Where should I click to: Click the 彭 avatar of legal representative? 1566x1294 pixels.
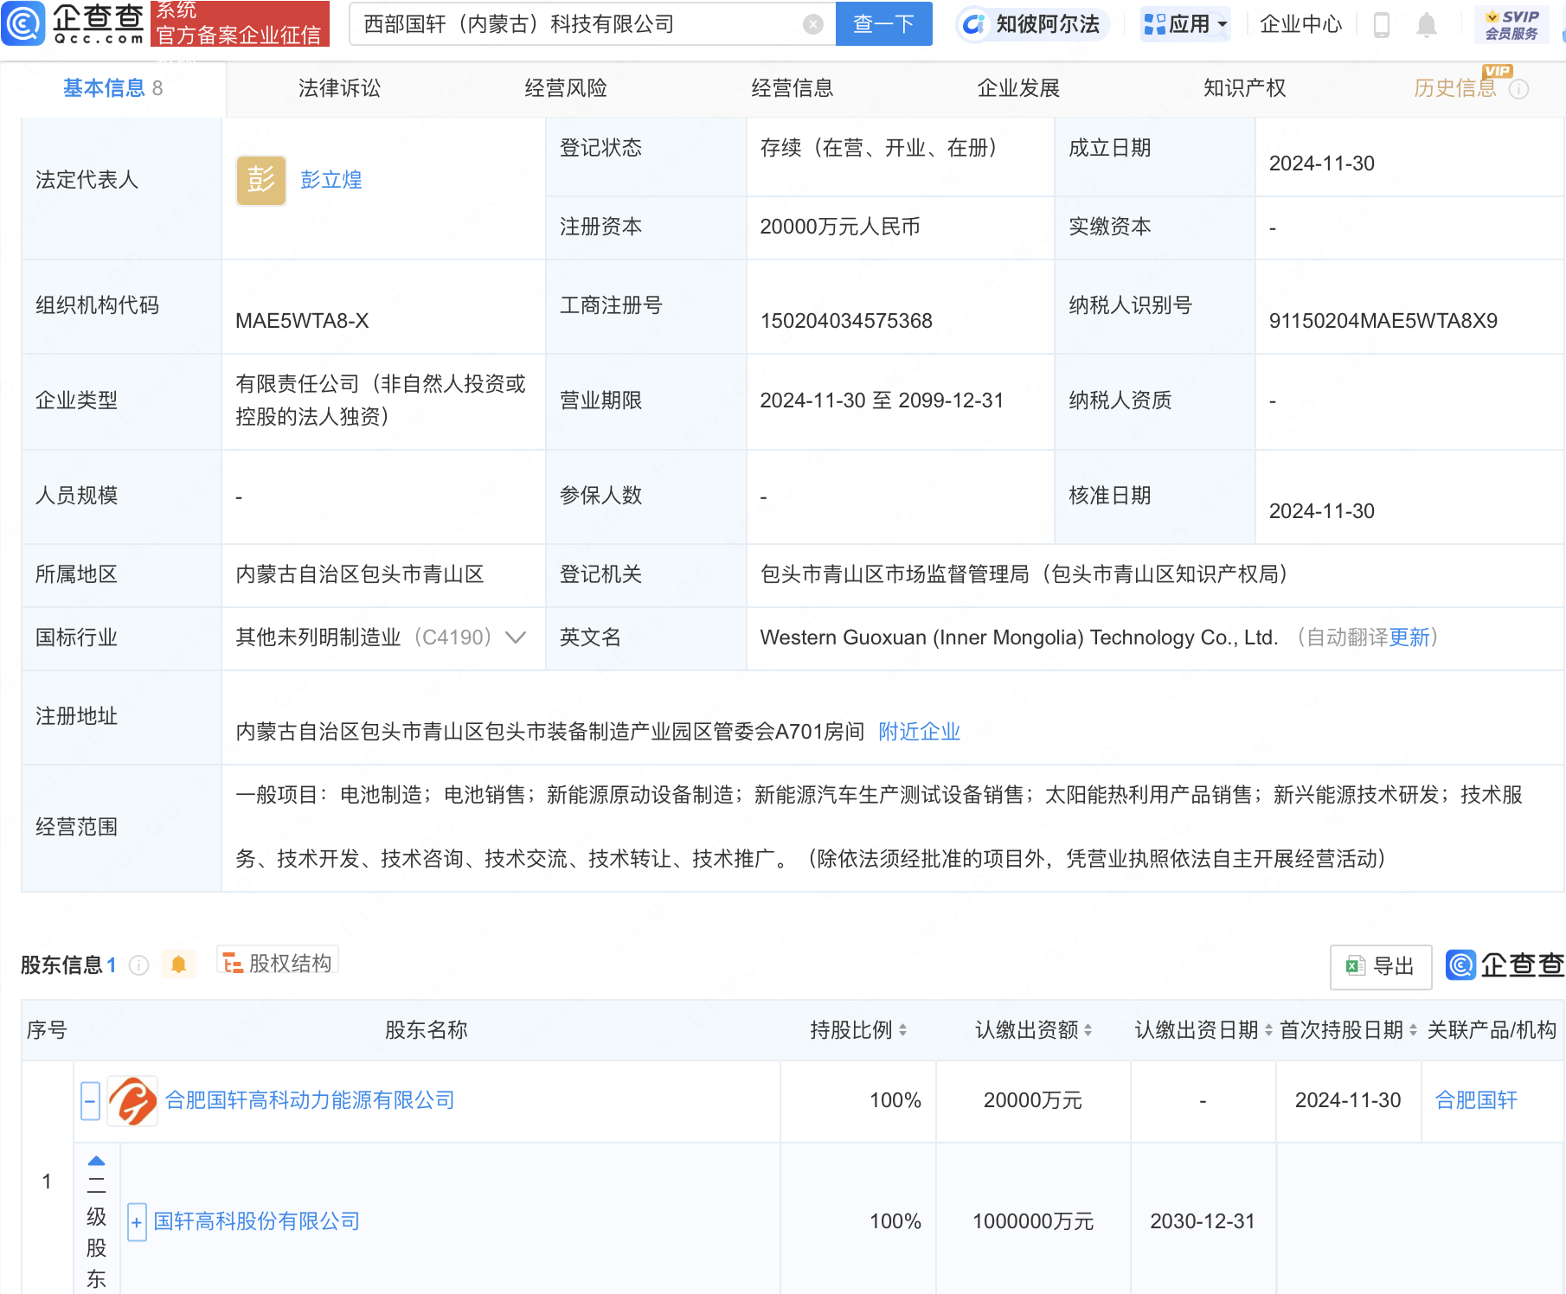pos(261,180)
